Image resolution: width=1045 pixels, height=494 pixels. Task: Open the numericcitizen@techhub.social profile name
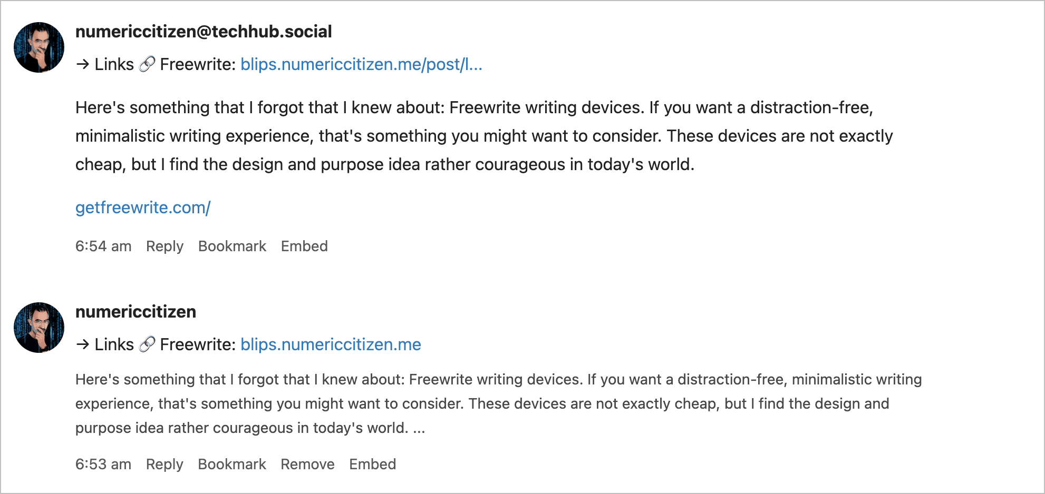pos(204,32)
